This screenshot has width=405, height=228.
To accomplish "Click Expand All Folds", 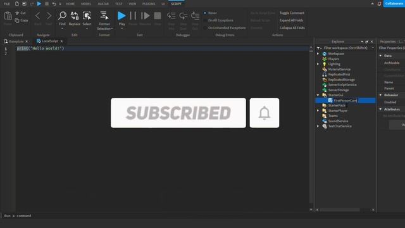I will pyautogui.click(x=291, y=20).
